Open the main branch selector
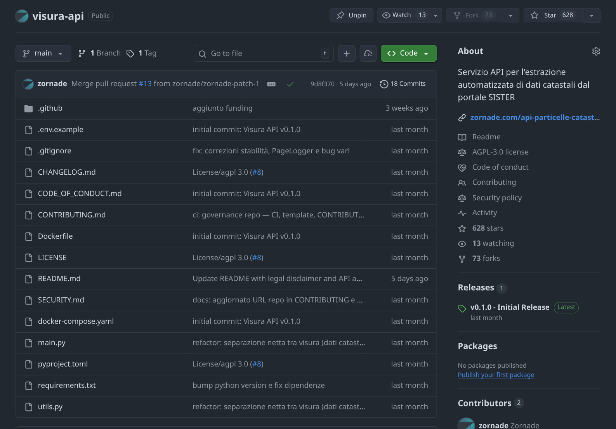The height and width of the screenshot is (429, 616). click(43, 53)
